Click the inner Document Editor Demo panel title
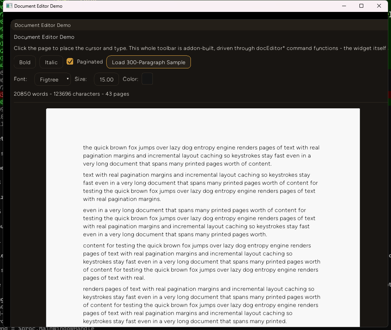The height and width of the screenshot is (330, 391). point(43,25)
